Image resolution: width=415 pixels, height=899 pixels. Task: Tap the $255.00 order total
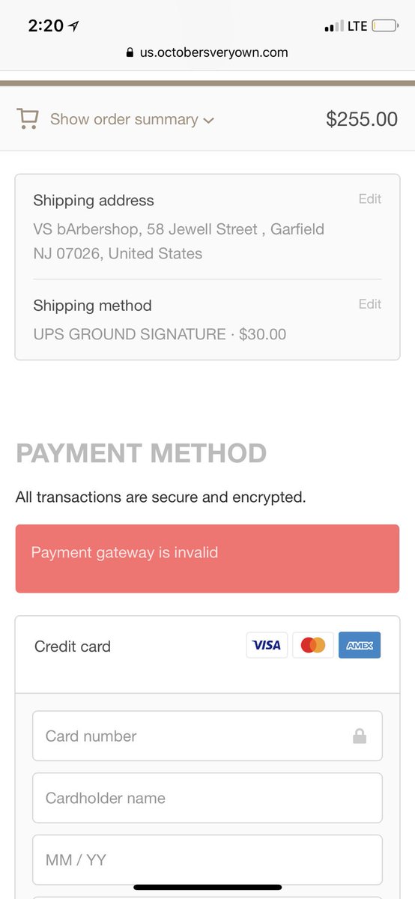pyautogui.click(x=362, y=119)
